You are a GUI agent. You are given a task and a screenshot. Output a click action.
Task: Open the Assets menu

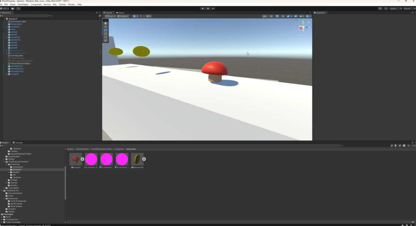[x=12, y=4]
